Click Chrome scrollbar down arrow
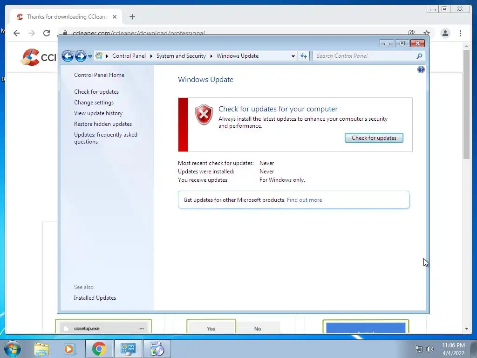 point(466,329)
